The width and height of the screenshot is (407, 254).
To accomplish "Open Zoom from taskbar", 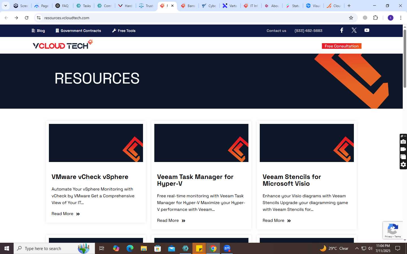I will 227,248.
